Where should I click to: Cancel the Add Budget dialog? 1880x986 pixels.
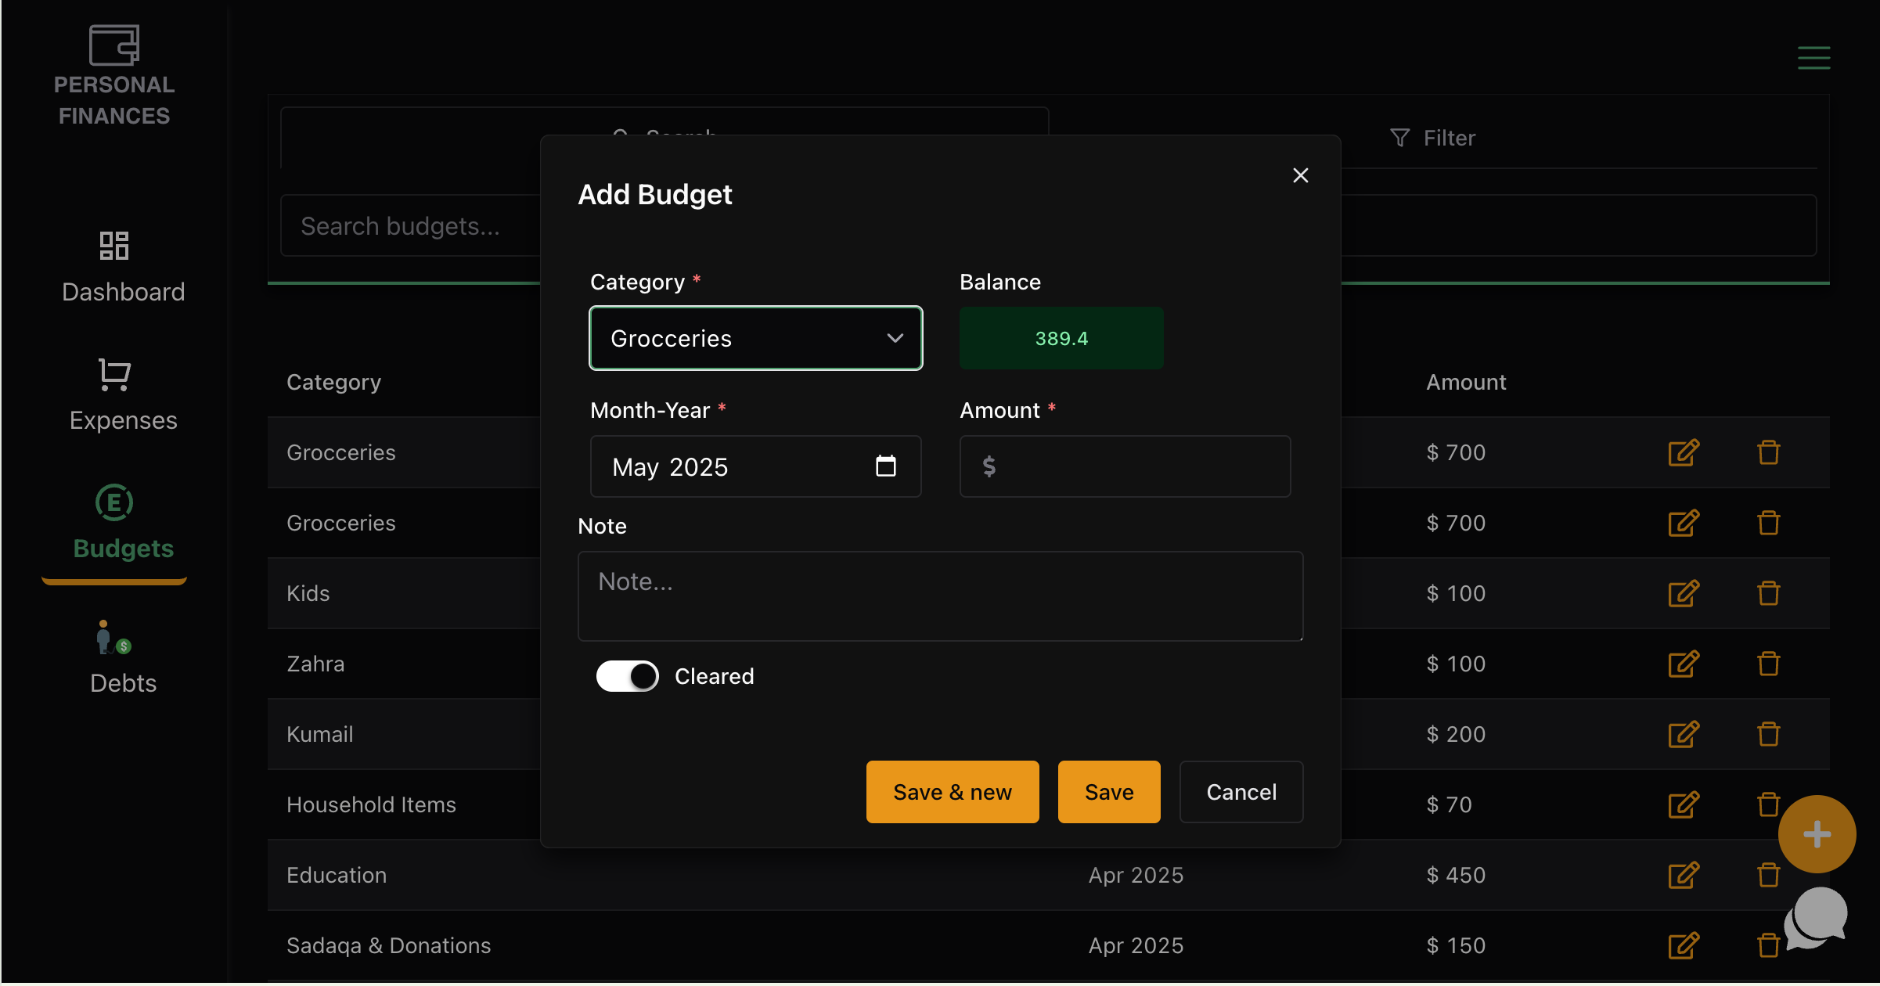(1241, 791)
